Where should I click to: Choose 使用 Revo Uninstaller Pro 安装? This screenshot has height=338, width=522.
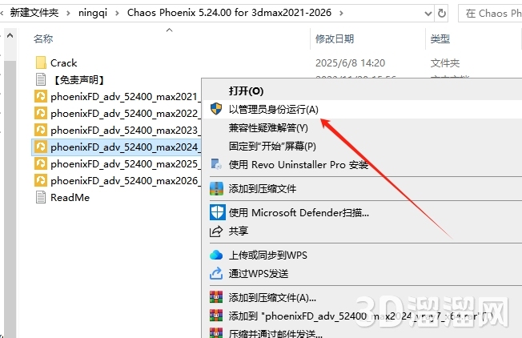[299, 164]
